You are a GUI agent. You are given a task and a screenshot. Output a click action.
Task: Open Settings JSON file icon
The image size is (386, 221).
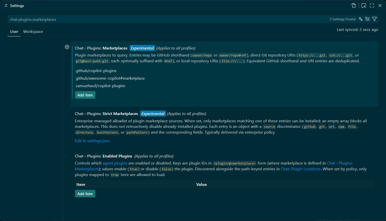[x=354, y=6]
